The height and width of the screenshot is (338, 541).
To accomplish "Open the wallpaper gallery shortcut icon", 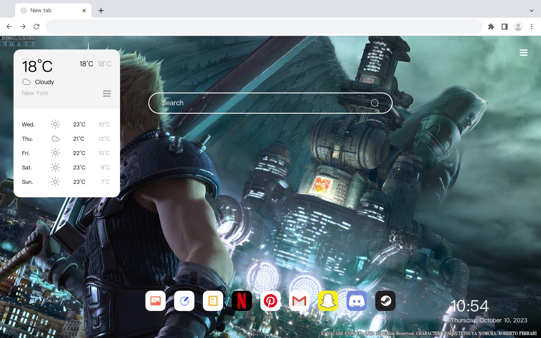I will point(156,301).
